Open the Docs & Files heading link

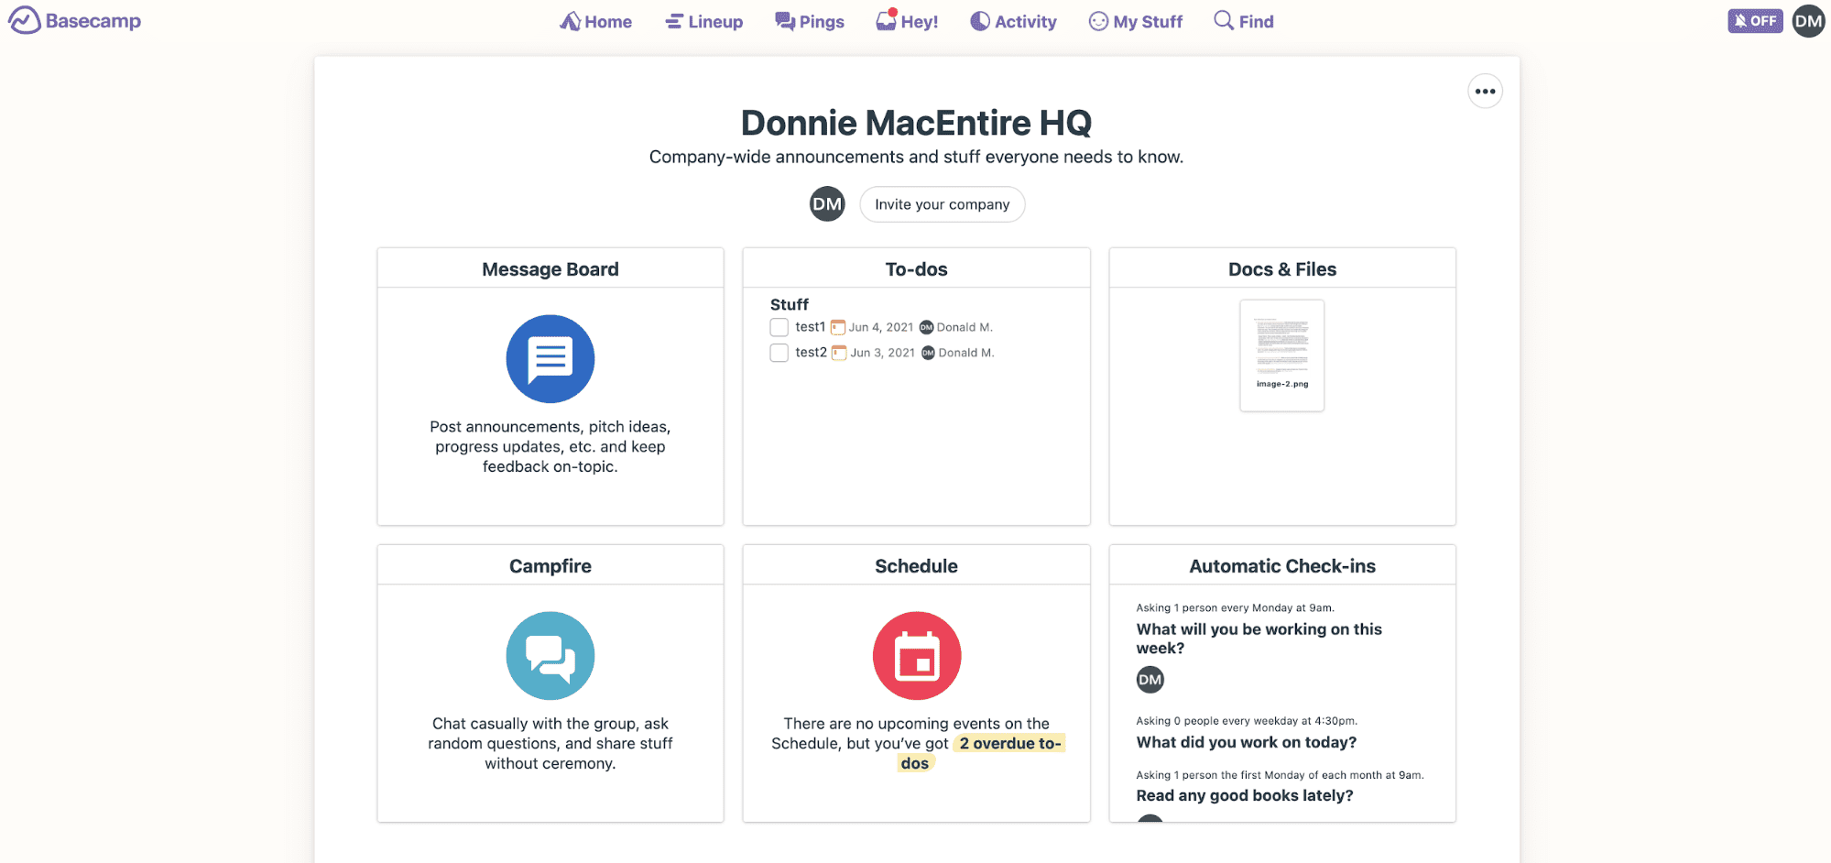pos(1282,269)
